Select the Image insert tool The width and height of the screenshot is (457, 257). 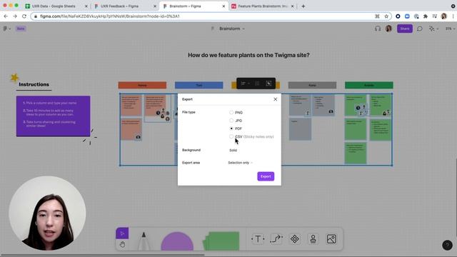pos(331,239)
